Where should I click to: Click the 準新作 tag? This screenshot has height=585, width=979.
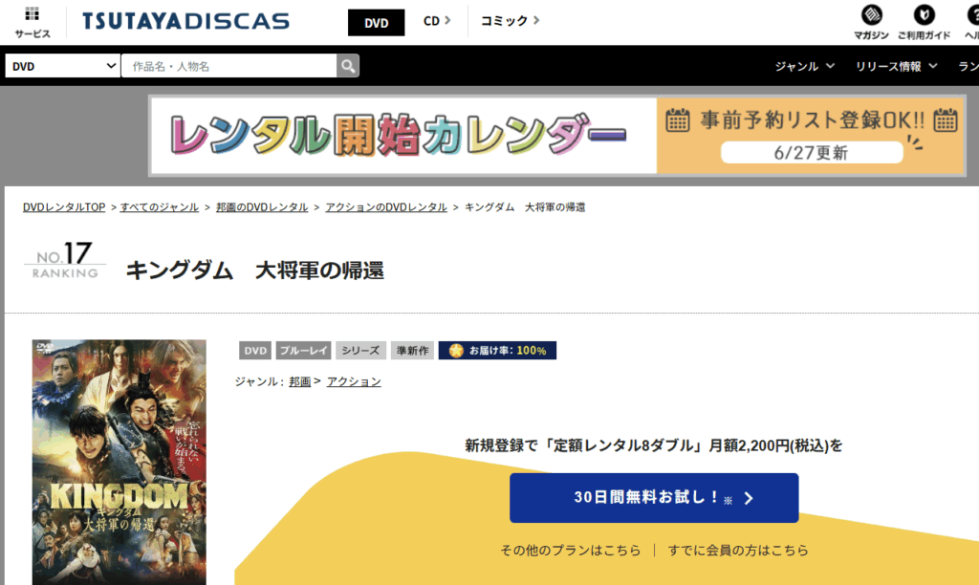pyautogui.click(x=412, y=350)
